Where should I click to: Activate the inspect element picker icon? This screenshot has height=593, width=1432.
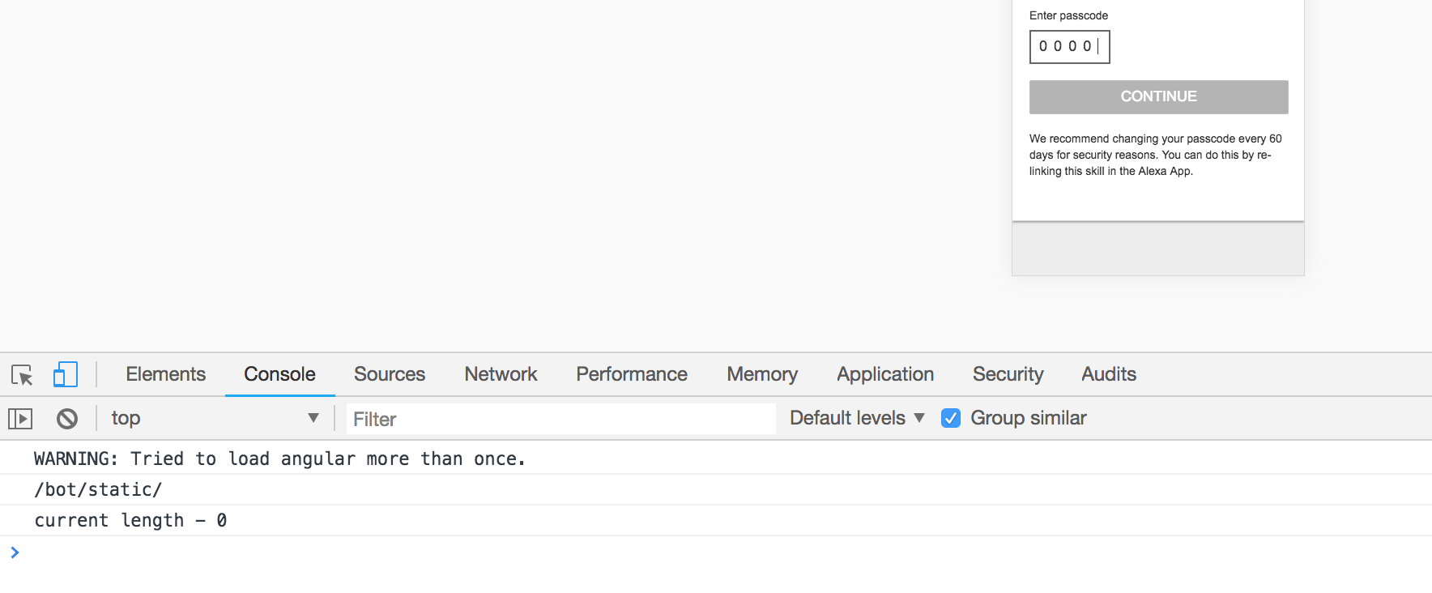pos(22,375)
